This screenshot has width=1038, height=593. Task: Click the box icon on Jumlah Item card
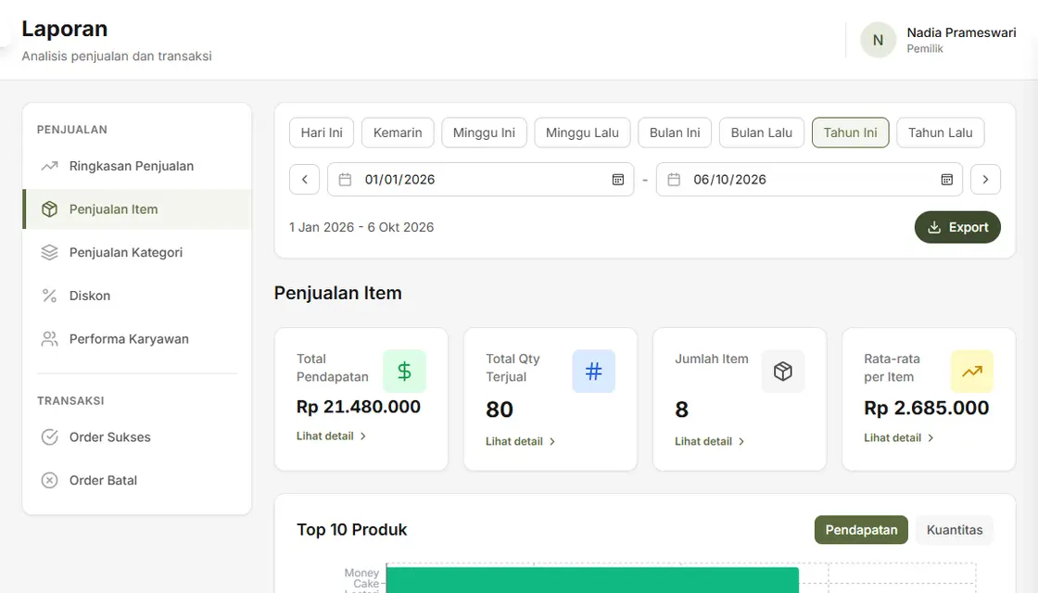pos(783,372)
